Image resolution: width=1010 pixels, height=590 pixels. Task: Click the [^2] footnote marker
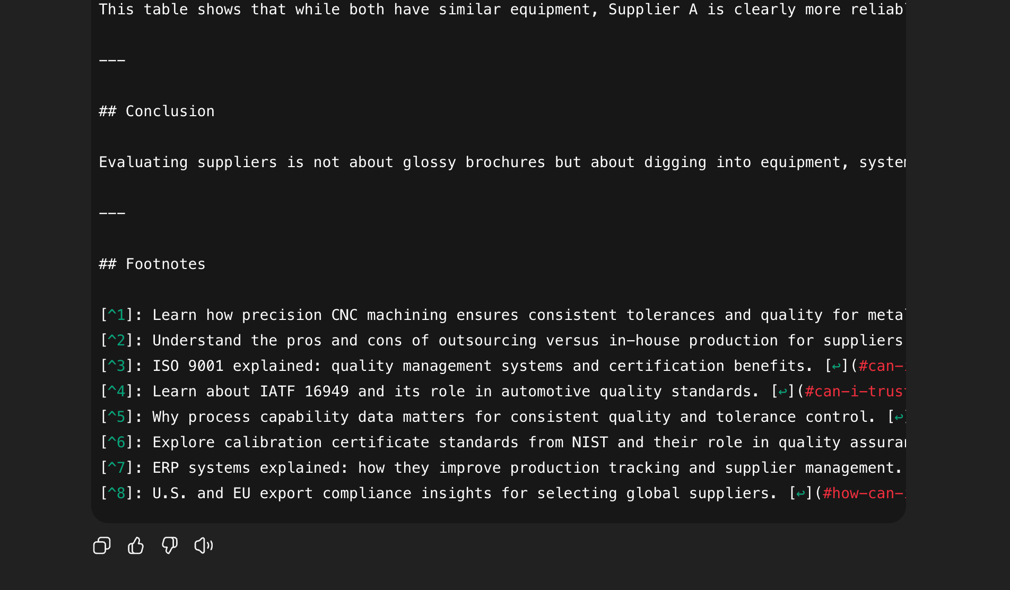[117, 341]
